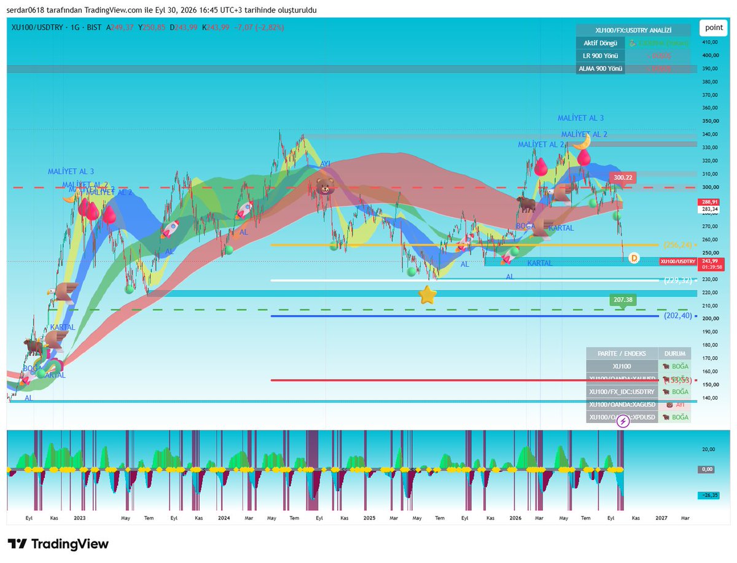Viewport: 737px width, 563px height.
Task: Click the icon beside Aktif Döngü value
Action: 633,43
